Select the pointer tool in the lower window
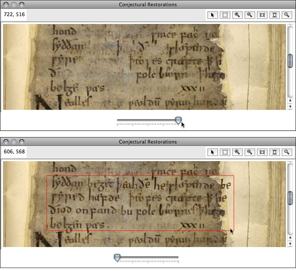The height and width of the screenshot is (271, 296). coord(213,152)
